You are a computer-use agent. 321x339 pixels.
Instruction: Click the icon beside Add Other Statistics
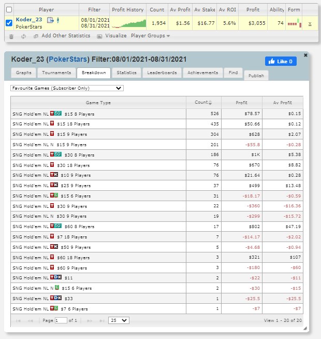pyautogui.click(x=36, y=36)
